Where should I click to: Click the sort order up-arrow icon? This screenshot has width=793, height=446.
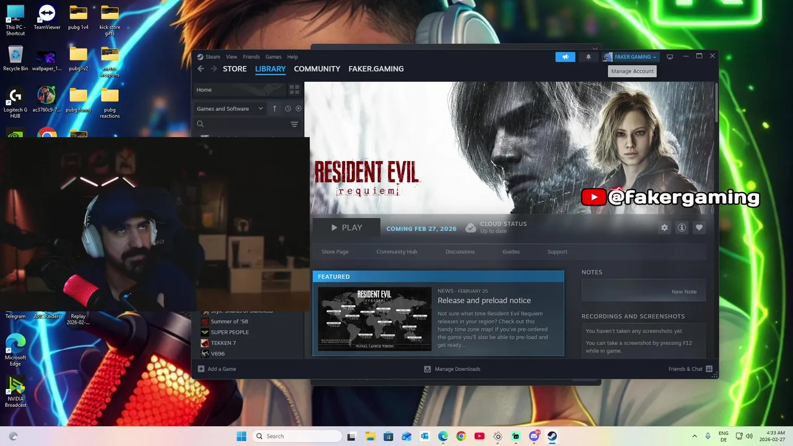[274, 108]
